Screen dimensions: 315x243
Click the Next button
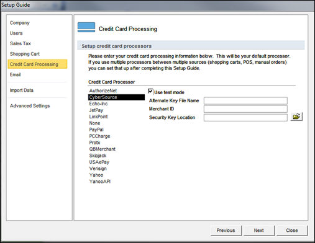click(x=259, y=231)
